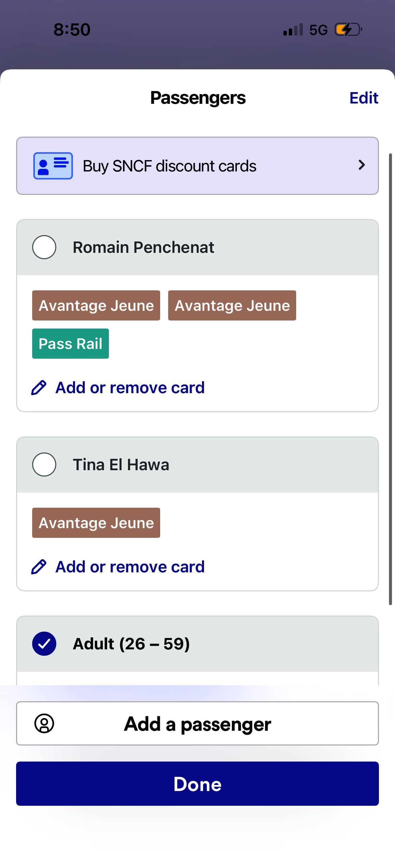This screenshot has width=395, height=856.
Task: Tap the battery charging icon in status bar
Action: pos(348,29)
